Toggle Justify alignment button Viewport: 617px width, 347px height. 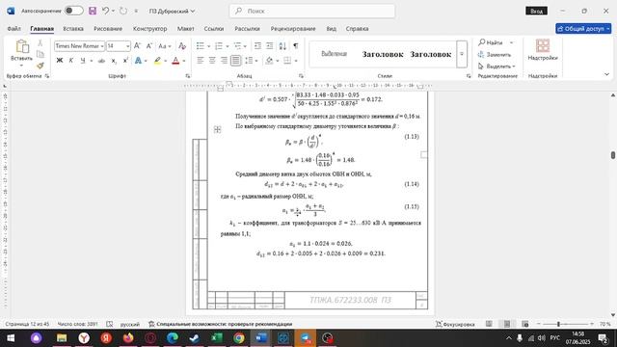click(235, 60)
